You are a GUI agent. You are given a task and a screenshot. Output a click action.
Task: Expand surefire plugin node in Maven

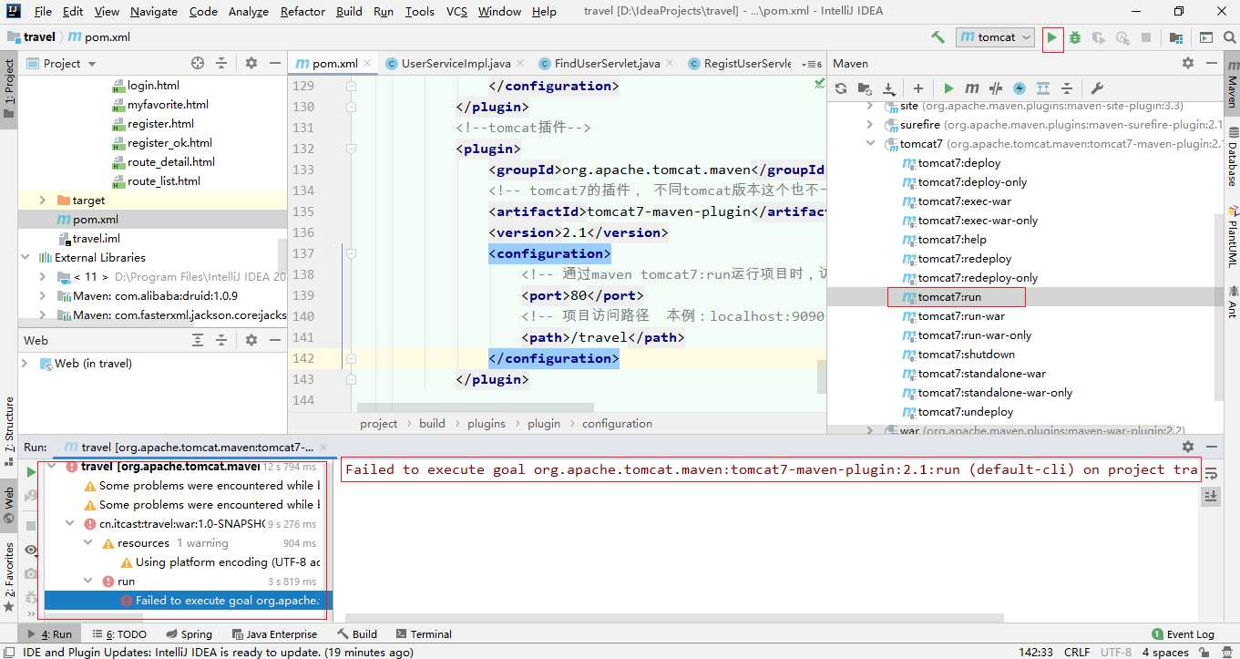pyautogui.click(x=870, y=124)
